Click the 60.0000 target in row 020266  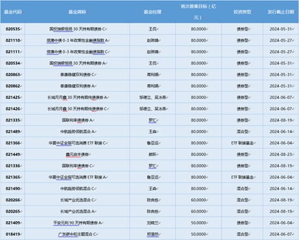click(198, 200)
